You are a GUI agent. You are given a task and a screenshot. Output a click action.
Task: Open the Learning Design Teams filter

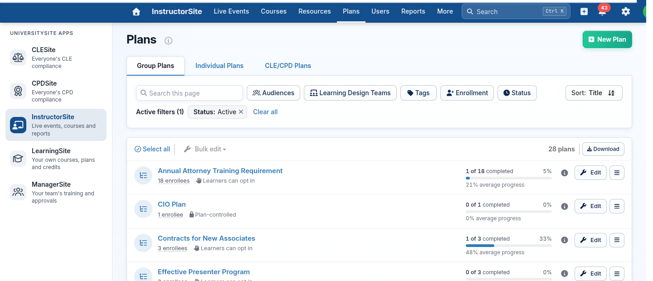click(x=350, y=93)
